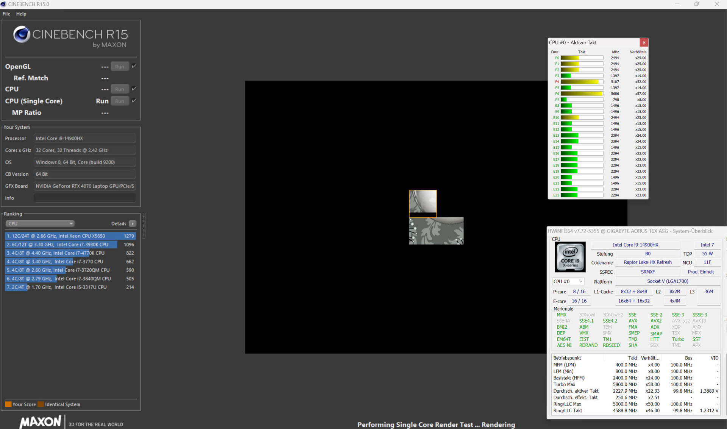This screenshot has height=429, width=727.
Task: Toggle the CPU test checkmark
Action: [134, 89]
